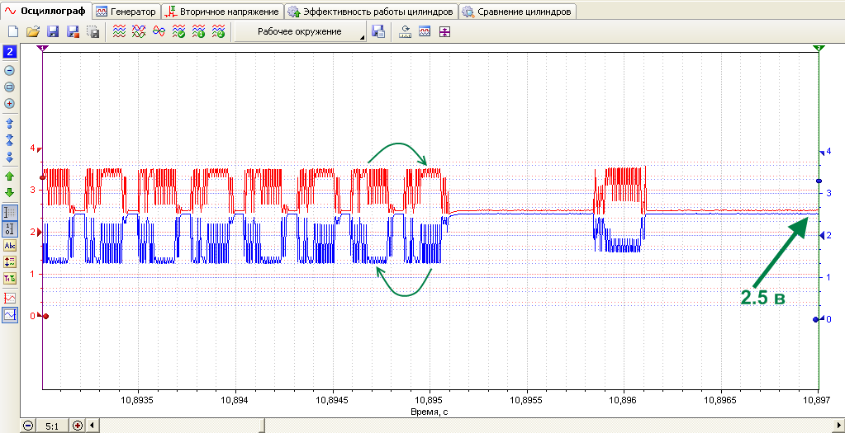Click horizontal zoom out minus button
Viewport: 845px width, 433px height.
pos(27,426)
